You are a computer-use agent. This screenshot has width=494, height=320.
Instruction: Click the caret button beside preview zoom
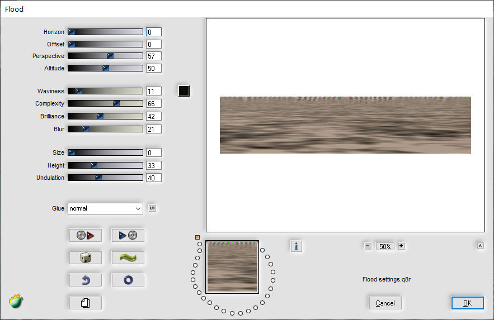point(480,246)
